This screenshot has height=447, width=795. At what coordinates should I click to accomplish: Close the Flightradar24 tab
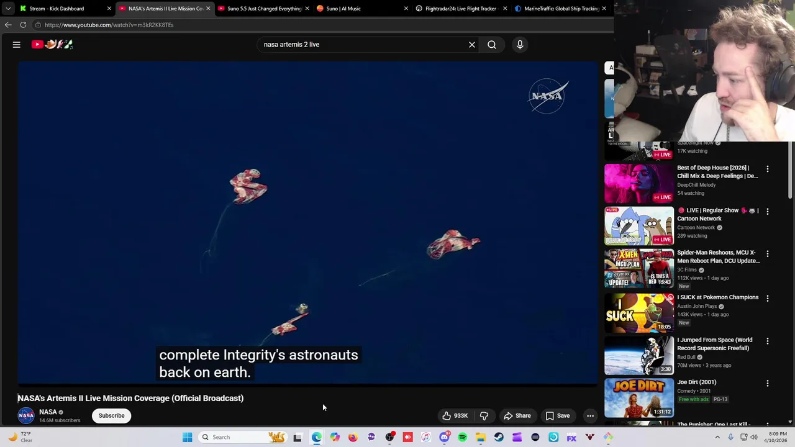point(505,9)
